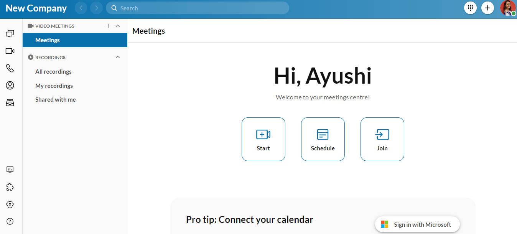Open the Contacts sidebar icon
Screen dimensions: 517x234
(10, 85)
